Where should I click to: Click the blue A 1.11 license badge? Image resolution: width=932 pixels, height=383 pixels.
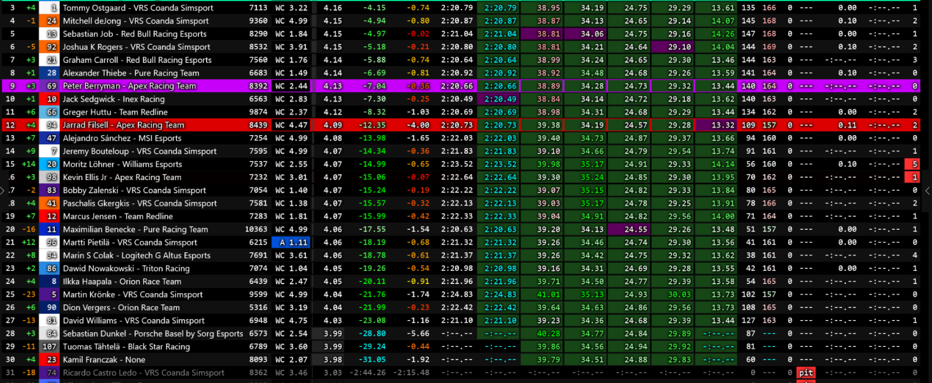click(x=291, y=242)
